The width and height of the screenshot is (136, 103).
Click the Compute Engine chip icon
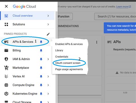coord(6,85)
